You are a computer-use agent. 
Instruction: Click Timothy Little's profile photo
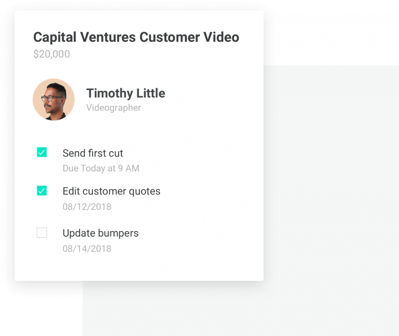click(x=53, y=100)
